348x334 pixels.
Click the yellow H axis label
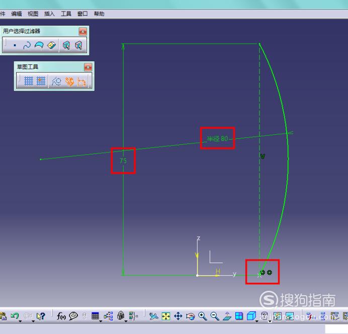pyautogui.click(x=218, y=271)
